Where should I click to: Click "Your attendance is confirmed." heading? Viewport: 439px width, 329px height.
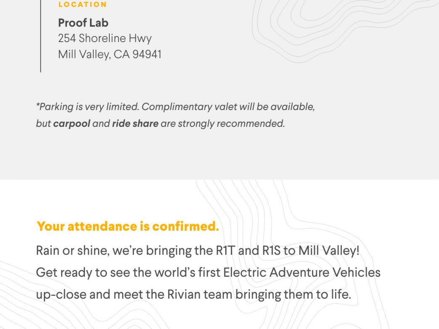[128, 226]
